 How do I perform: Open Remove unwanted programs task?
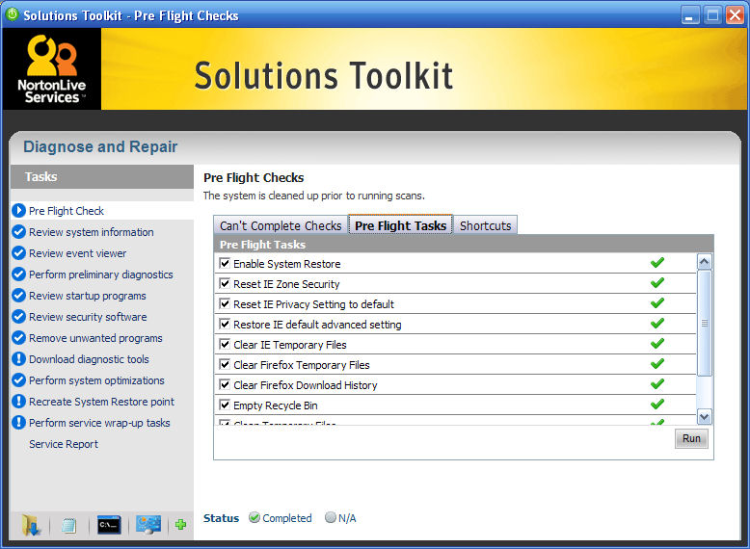point(95,338)
